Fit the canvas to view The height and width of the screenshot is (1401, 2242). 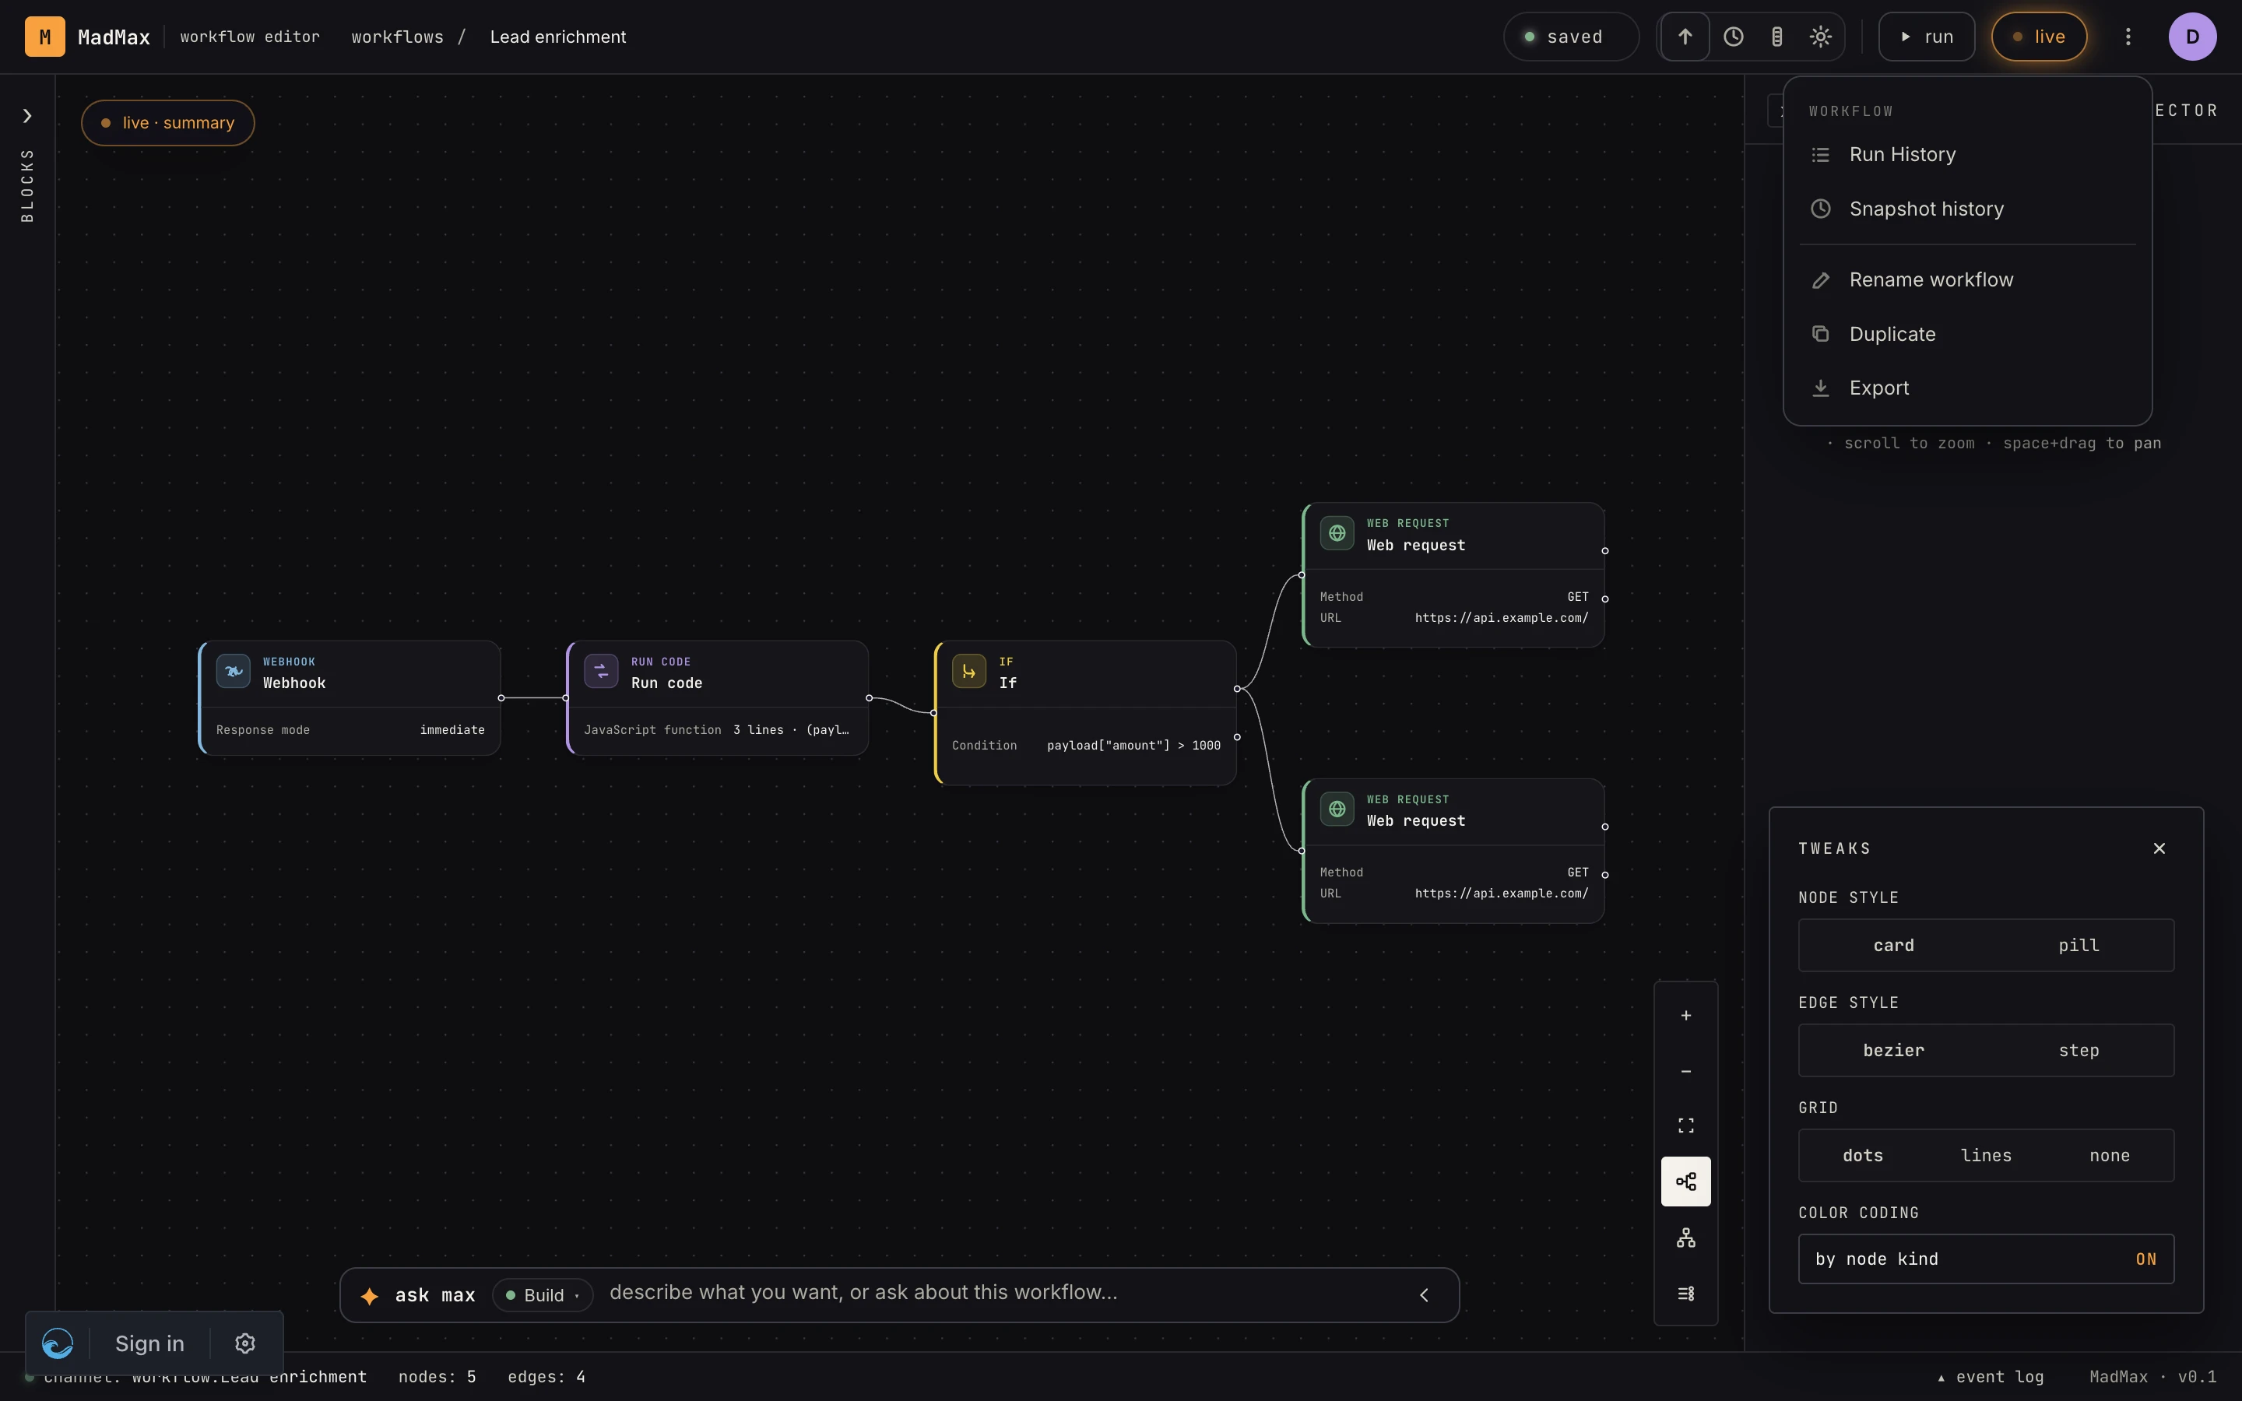[1686, 1125]
